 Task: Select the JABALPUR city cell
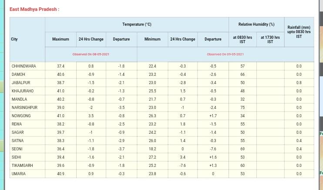pyautogui.click(x=20, y=83)
